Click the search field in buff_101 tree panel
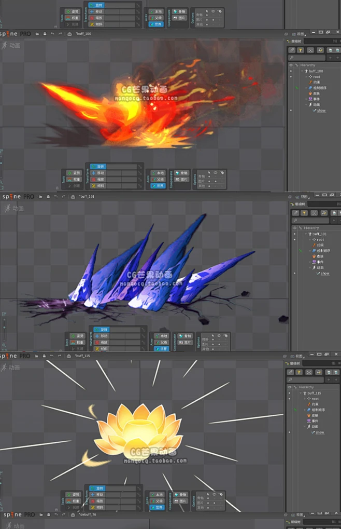The height and width of the screenshot is (529, 341). point(311,221)
